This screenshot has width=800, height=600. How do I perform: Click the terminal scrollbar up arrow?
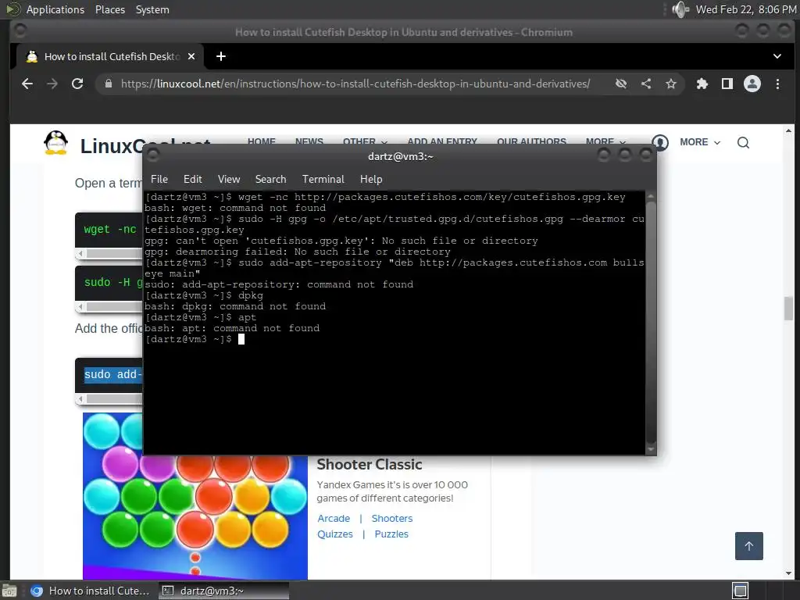(x=651, y=196)
